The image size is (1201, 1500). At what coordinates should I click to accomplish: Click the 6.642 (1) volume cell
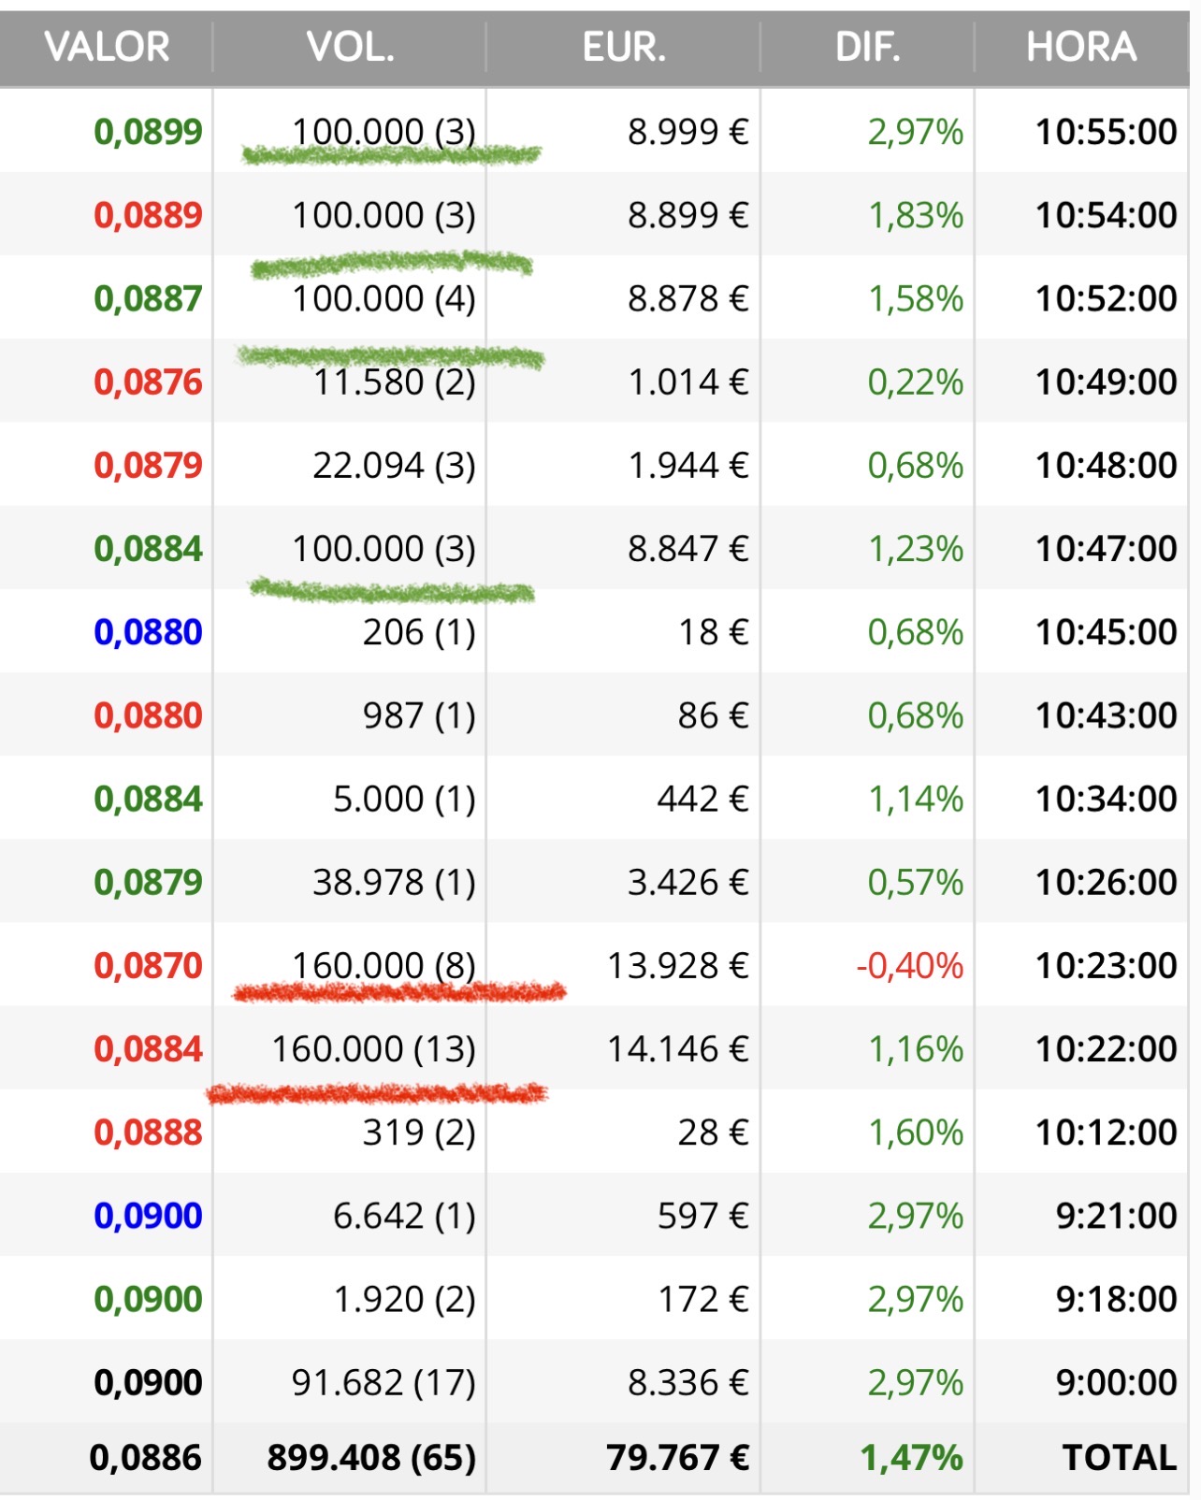(x=405, y=1216)
